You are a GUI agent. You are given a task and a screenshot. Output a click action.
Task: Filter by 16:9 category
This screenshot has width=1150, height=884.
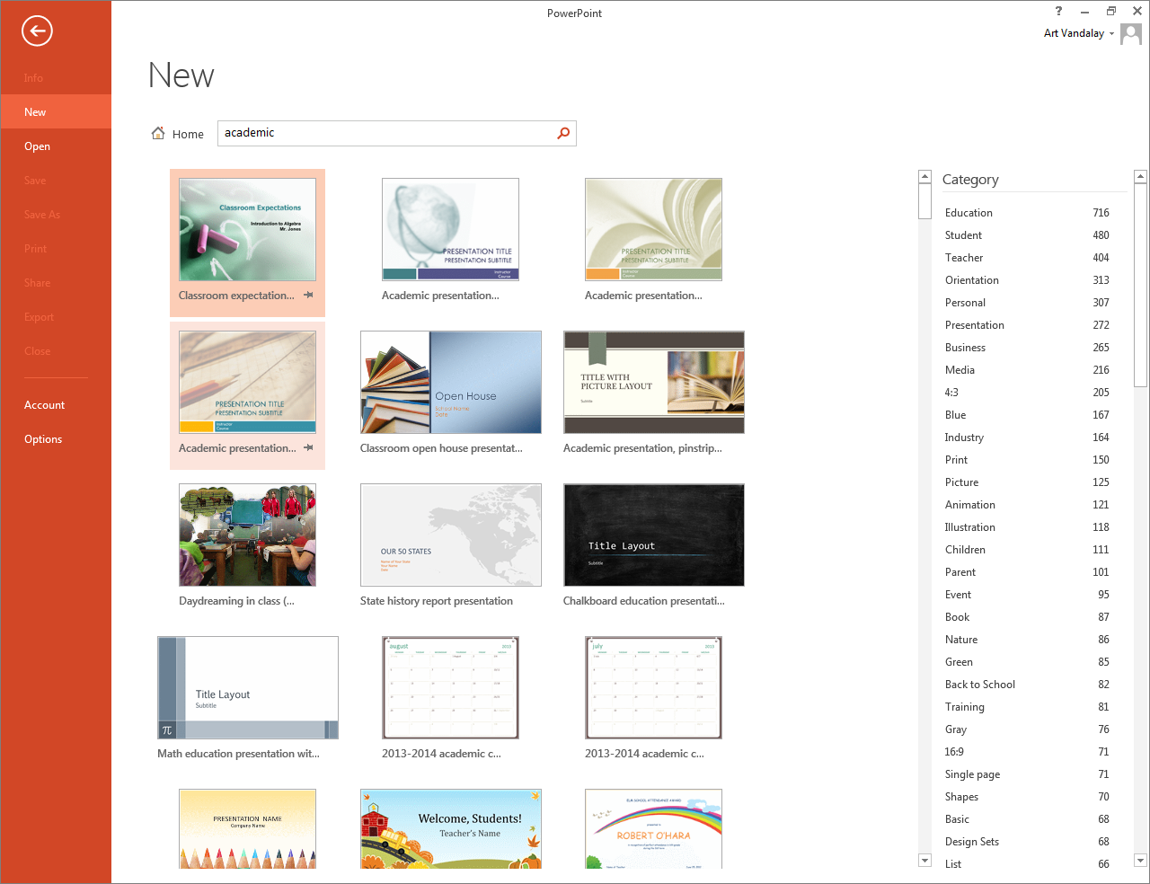point(1027,752)
